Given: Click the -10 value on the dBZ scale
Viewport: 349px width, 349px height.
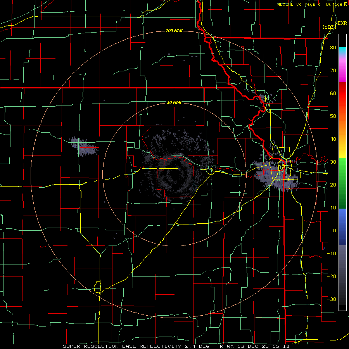Looking at the screenshot, I should (332, 254).
